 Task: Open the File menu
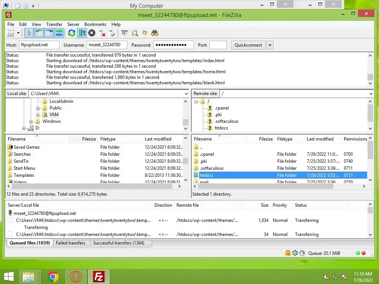tap(11, 24)
